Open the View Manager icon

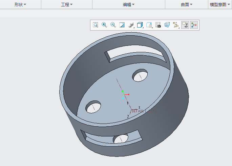tap(149, 25)
